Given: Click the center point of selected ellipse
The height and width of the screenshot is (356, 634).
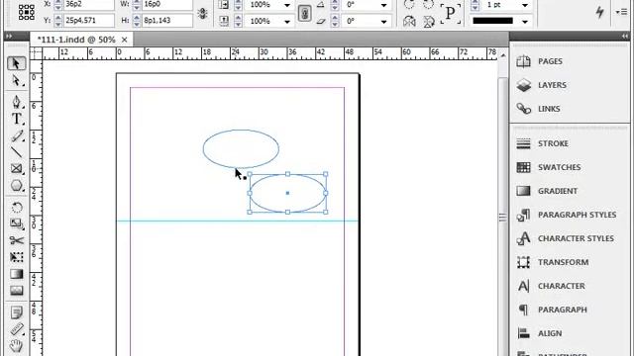Looking at the screenshot, I should (x=287, y=193).
